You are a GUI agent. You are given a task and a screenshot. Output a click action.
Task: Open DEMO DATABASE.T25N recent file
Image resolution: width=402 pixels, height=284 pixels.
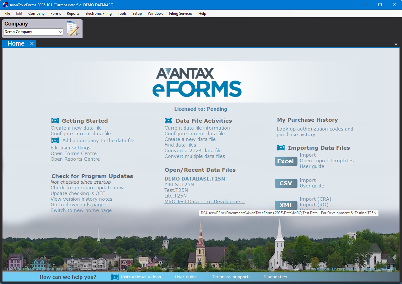[x=195, y=179]
